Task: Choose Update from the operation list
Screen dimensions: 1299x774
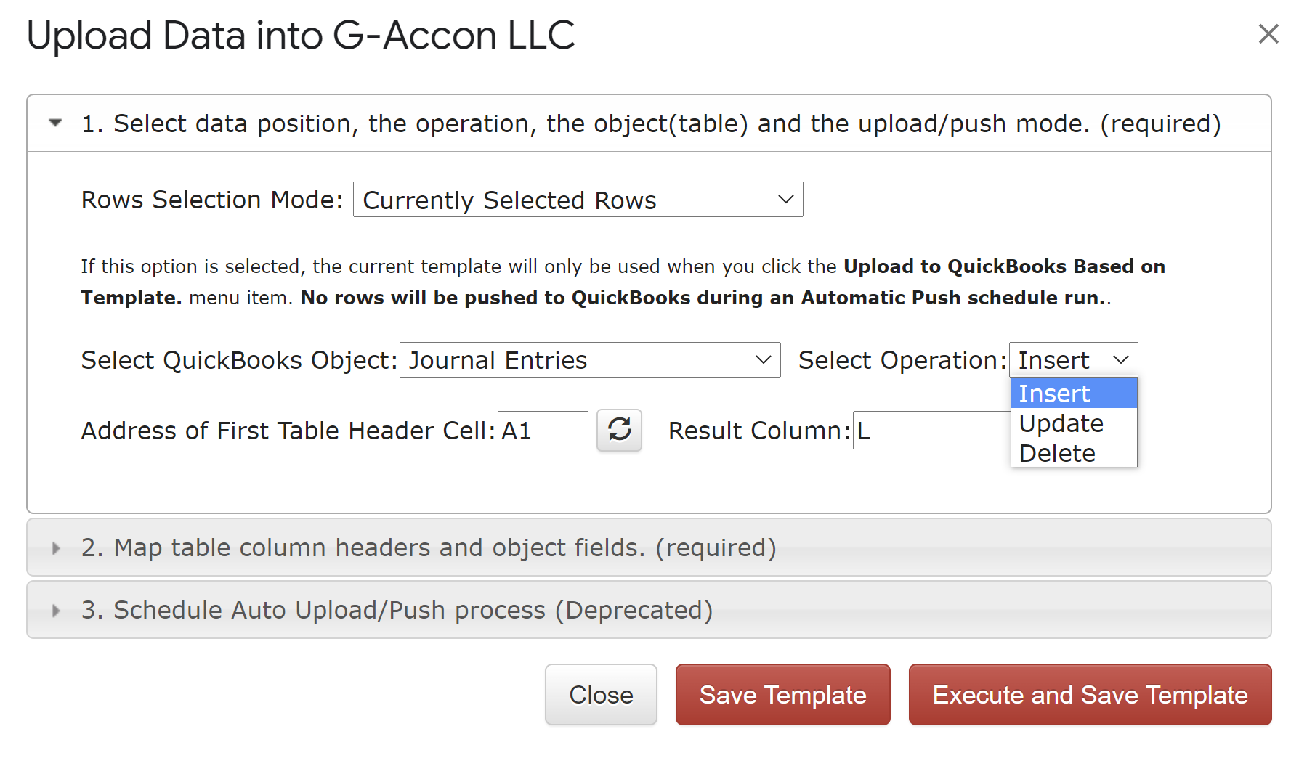Action: (1074, 423)
